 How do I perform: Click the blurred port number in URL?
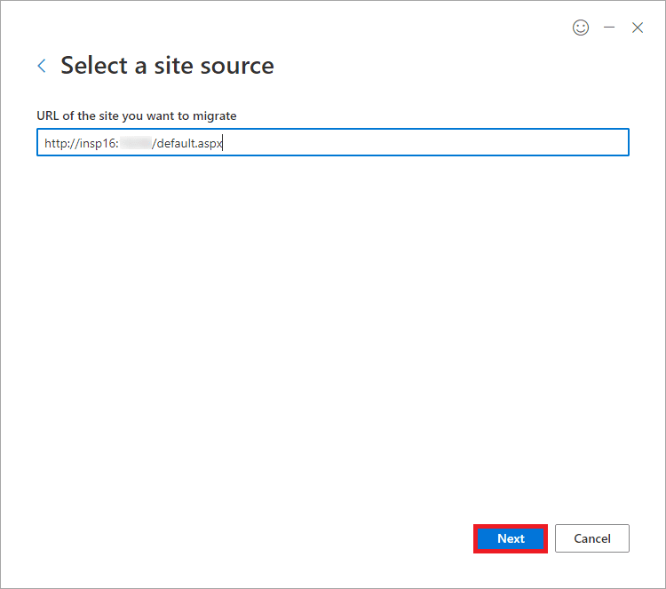click(x=136, y=143)
